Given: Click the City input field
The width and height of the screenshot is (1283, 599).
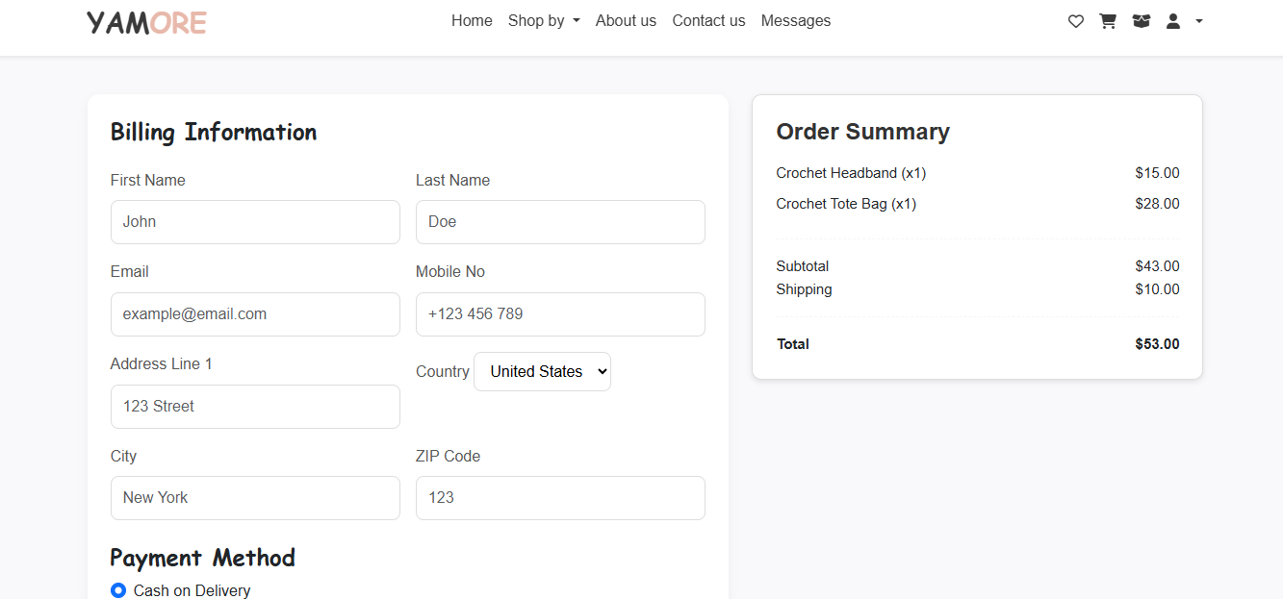Looking at the screenshot, I should tap(255, 498).
